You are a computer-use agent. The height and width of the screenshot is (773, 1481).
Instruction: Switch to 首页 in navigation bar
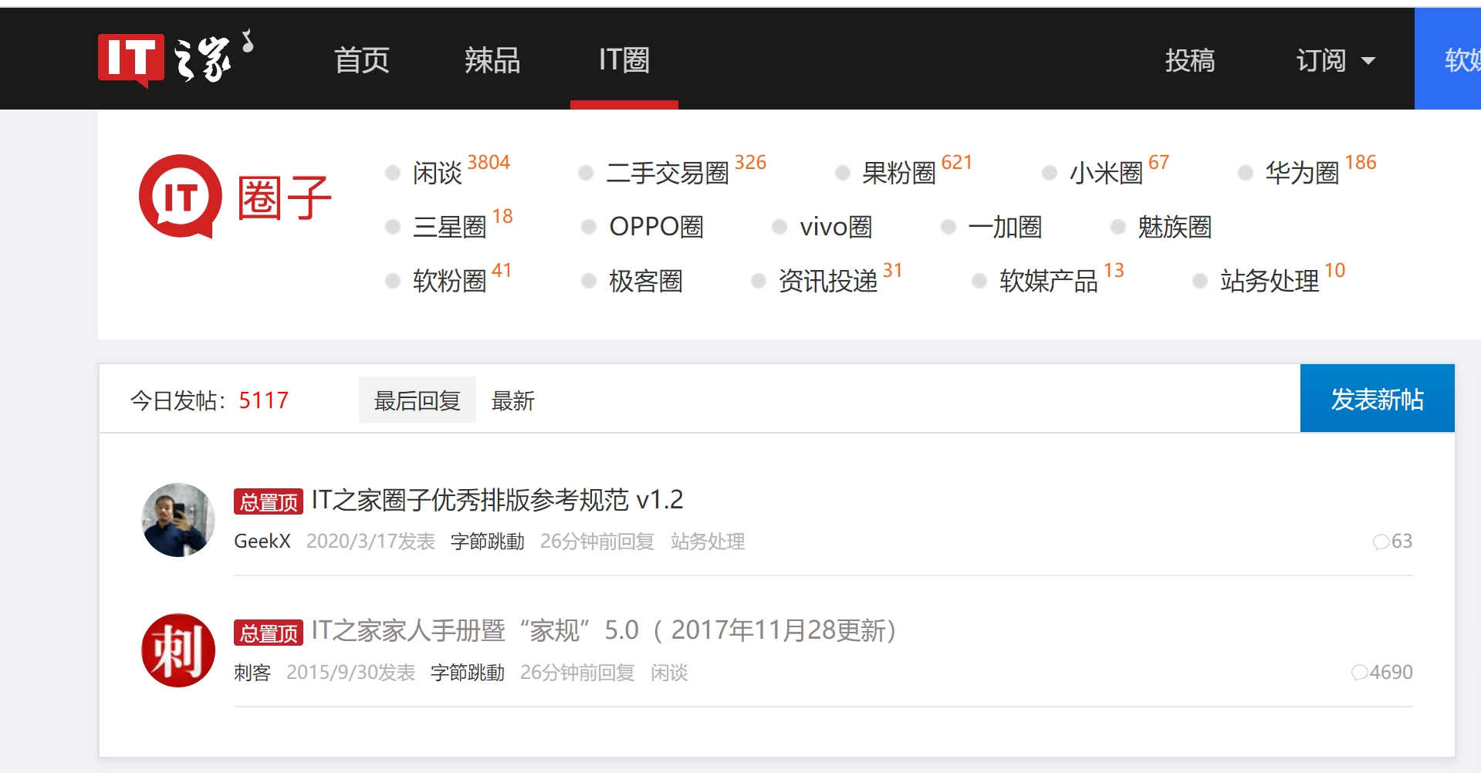point(361,60)
